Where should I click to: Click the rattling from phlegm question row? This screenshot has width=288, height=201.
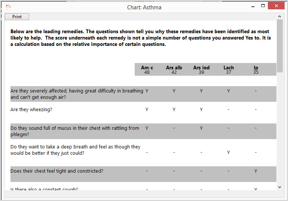click(143, 131)
